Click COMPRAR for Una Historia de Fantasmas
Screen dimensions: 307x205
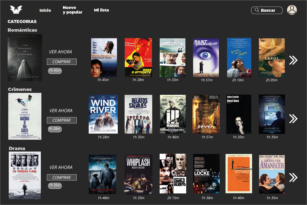point(62,62)
